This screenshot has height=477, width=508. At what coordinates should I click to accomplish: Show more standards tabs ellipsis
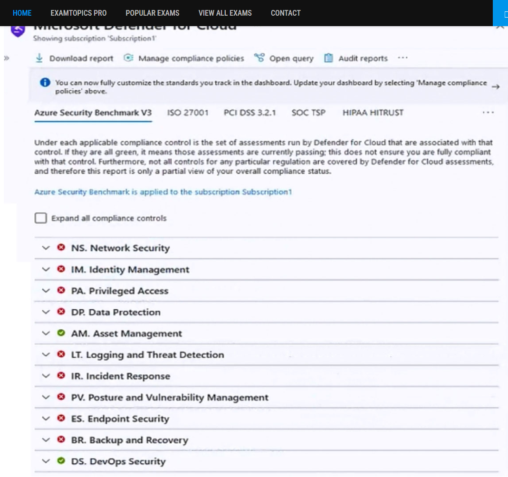[x=488, y=113]
